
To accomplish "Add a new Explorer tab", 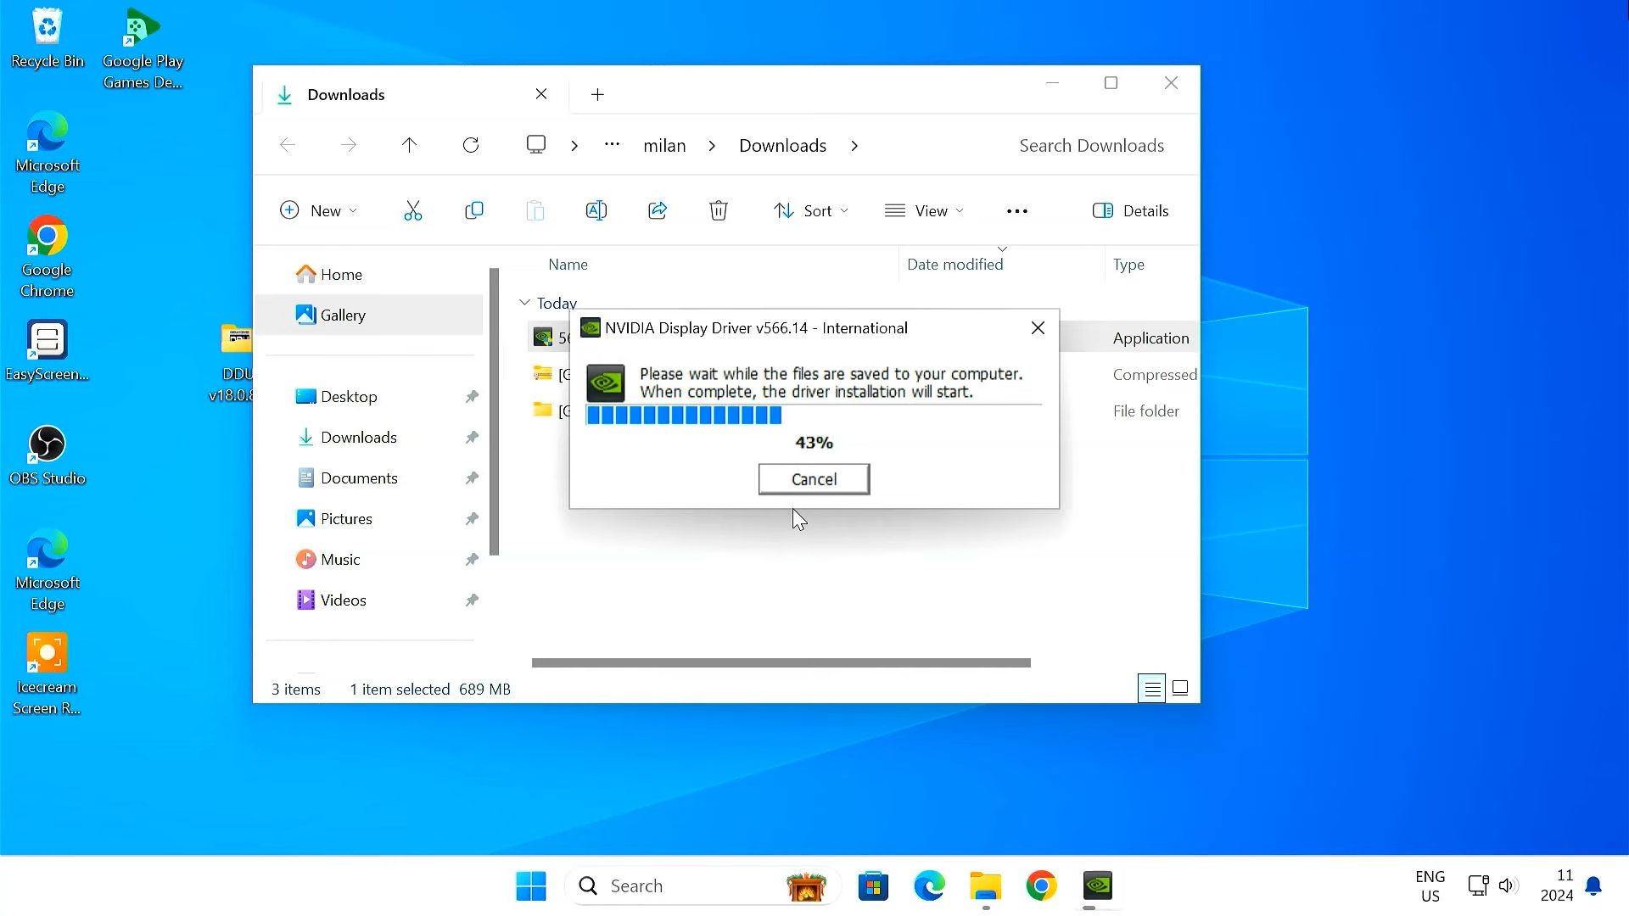I will click(597, 94).
